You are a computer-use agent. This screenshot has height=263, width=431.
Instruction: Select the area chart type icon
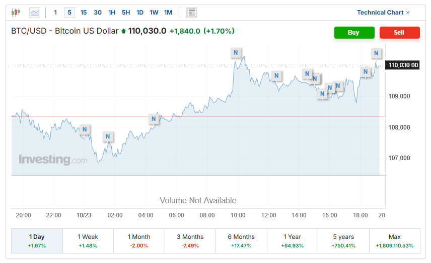click(35, 13)
